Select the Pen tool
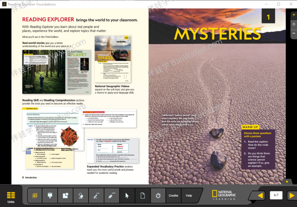This screenshot has width=297, height=207. 112,196
